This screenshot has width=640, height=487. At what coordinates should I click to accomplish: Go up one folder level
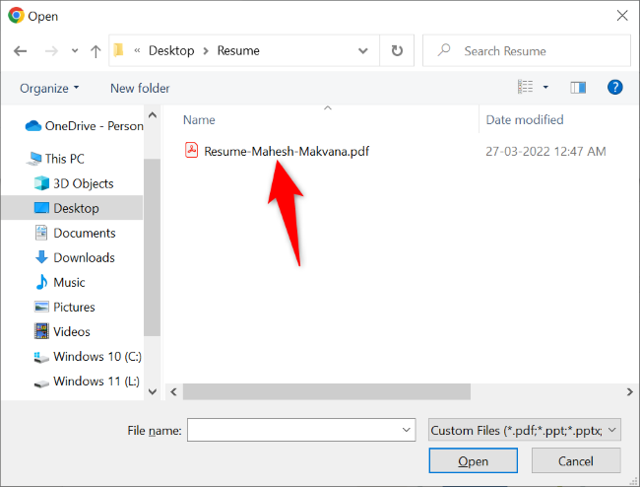96,51
